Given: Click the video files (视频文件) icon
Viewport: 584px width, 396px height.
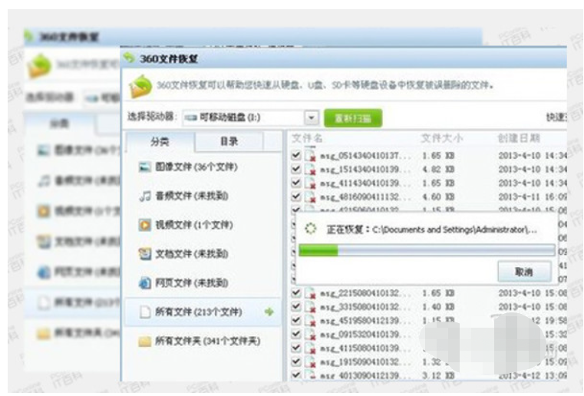Looking at the screenshot, I should pos(144,225).
